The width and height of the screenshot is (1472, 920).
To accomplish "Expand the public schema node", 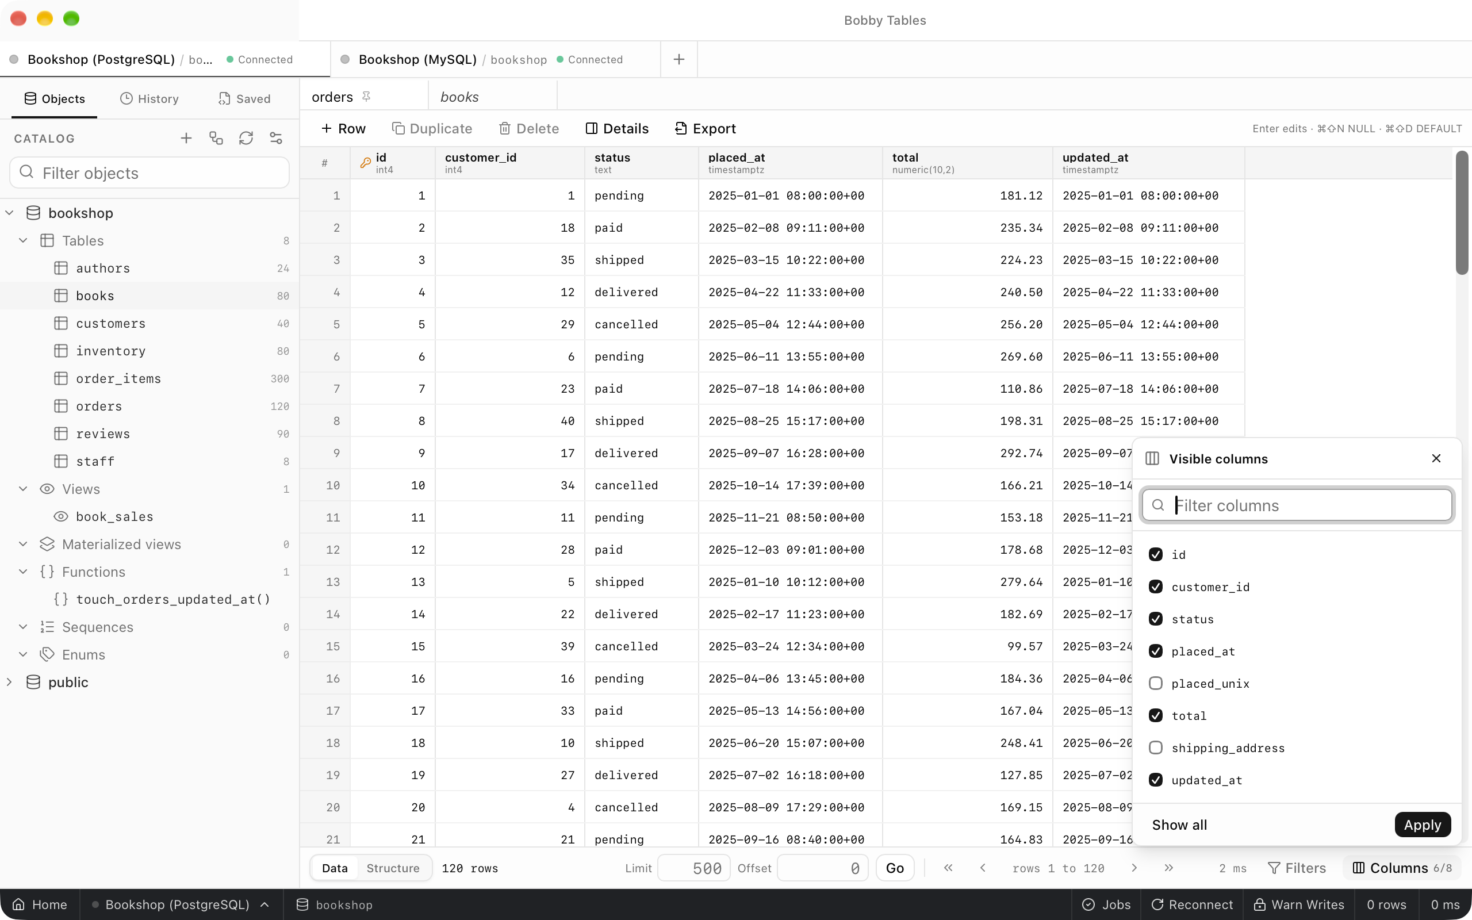I will click(x=10, y=682).
